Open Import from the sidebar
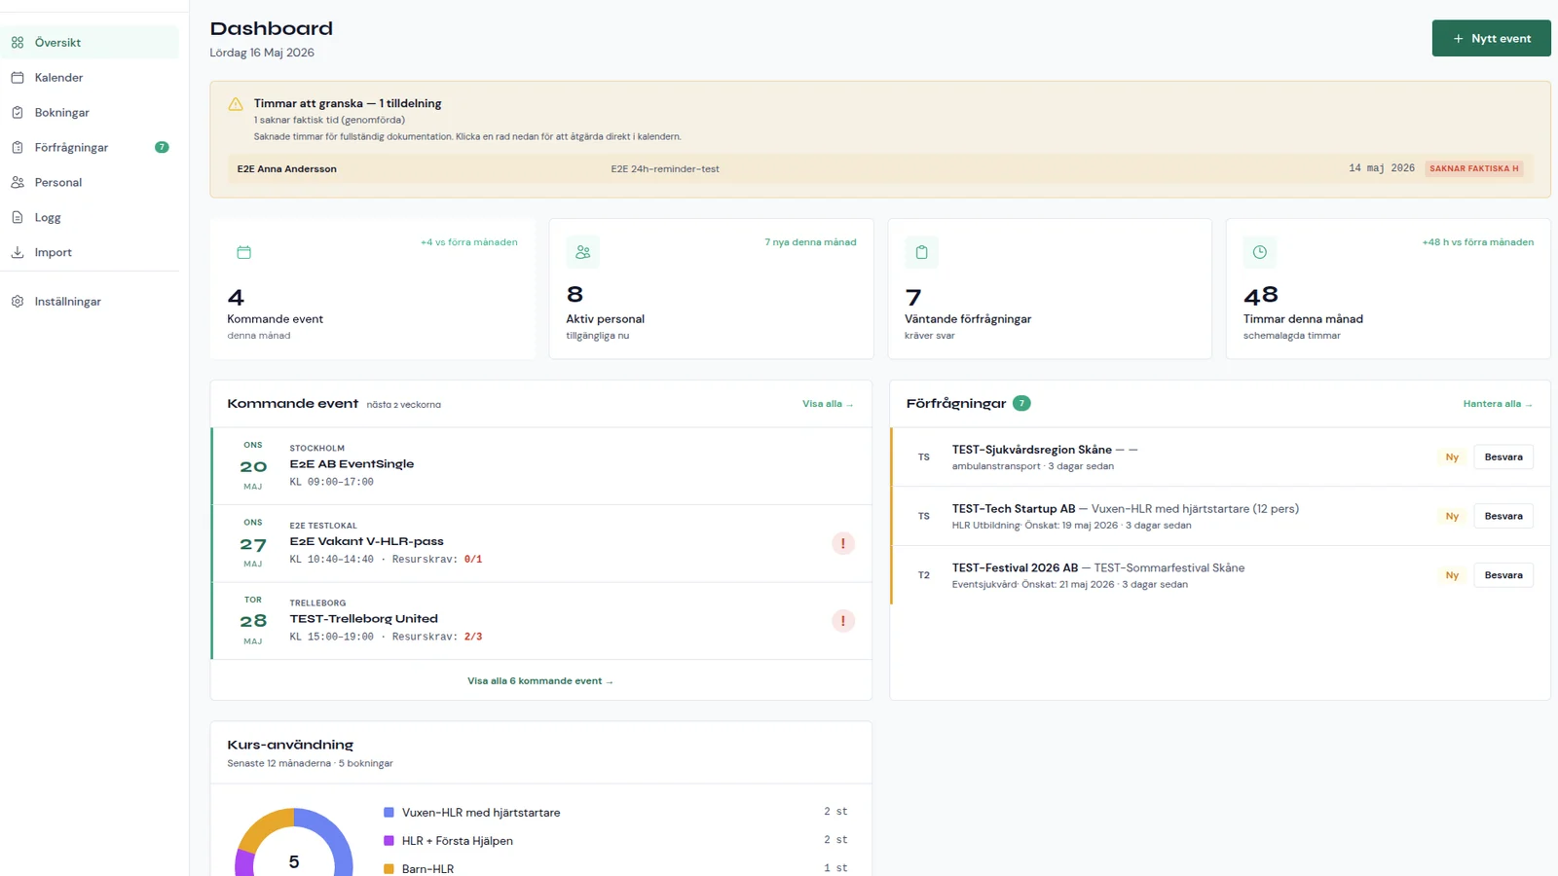Image resolution: width=1558 pixels, height=876 pixels. pos(90,253)
